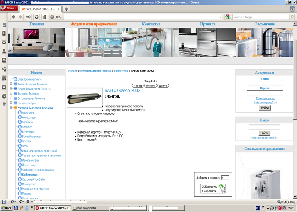Image resolution: width=297 pixels, height=212 pixels.
Task: Expand the Встраиваемая Техника tree node
Action: (x=11, y=98)
